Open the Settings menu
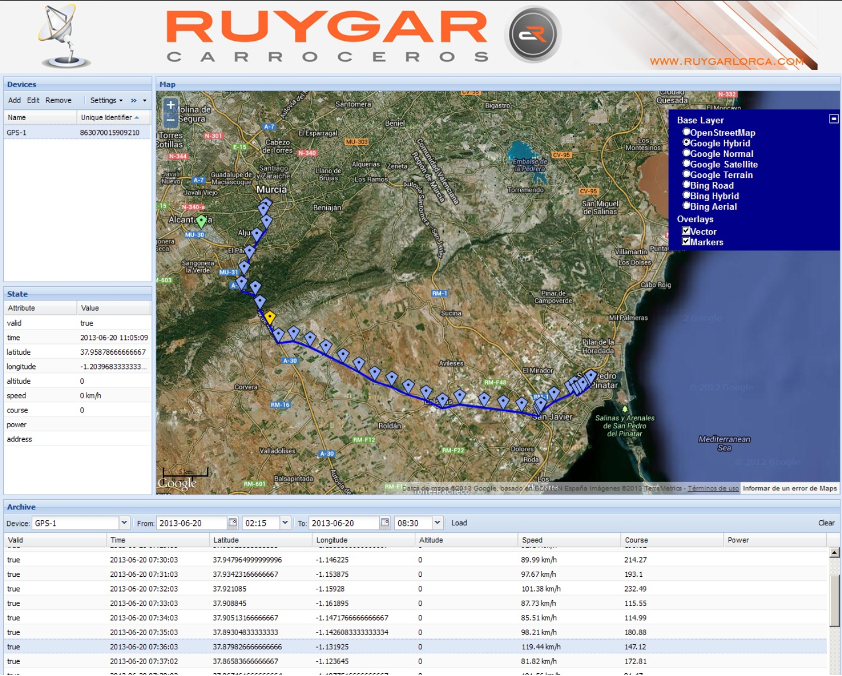Viewport: 842px width, 676px height. 106,100
